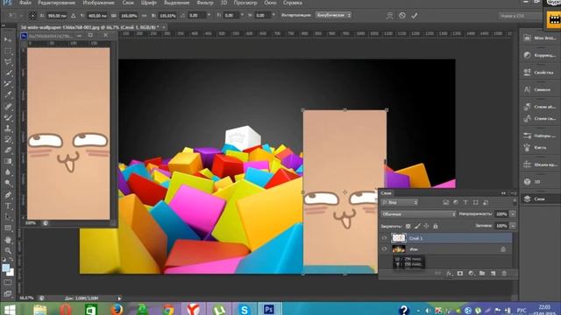Add layer style fx button

(x=450, y=274)
